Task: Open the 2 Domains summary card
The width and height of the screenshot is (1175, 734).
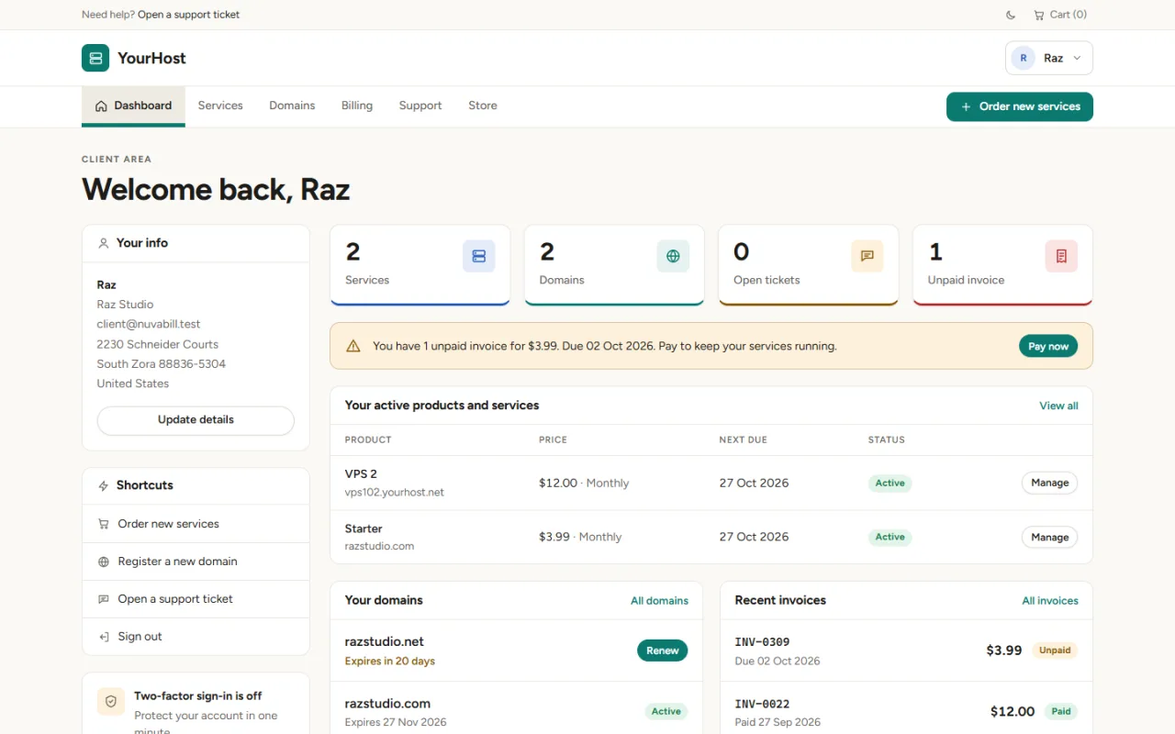Action: coord(614,265)
